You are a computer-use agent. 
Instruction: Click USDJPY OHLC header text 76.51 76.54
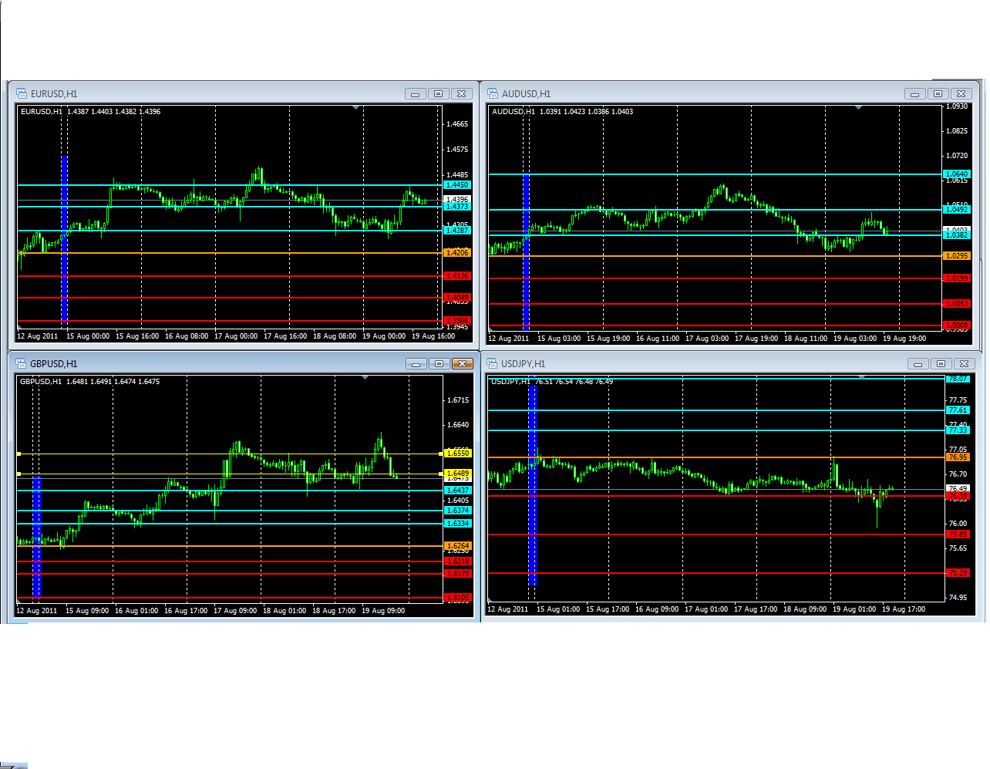tap(554, 382)
